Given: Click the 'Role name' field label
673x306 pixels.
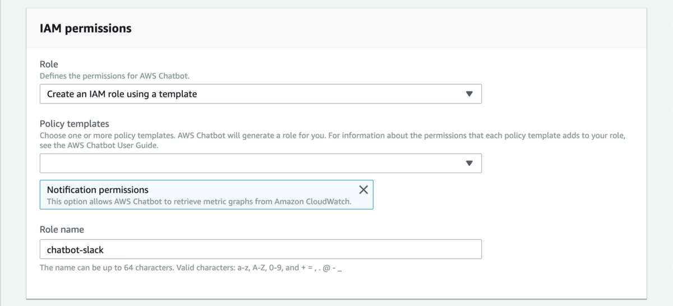Looking at the screenshot, I should coord(62,230).
